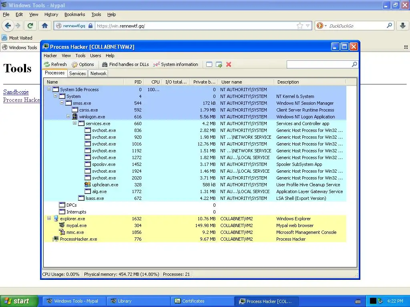Viewport: 410px width, 307px height.
Task: Select the alg.exe process row
Action: pyautogui.click(x=195, y=191)
